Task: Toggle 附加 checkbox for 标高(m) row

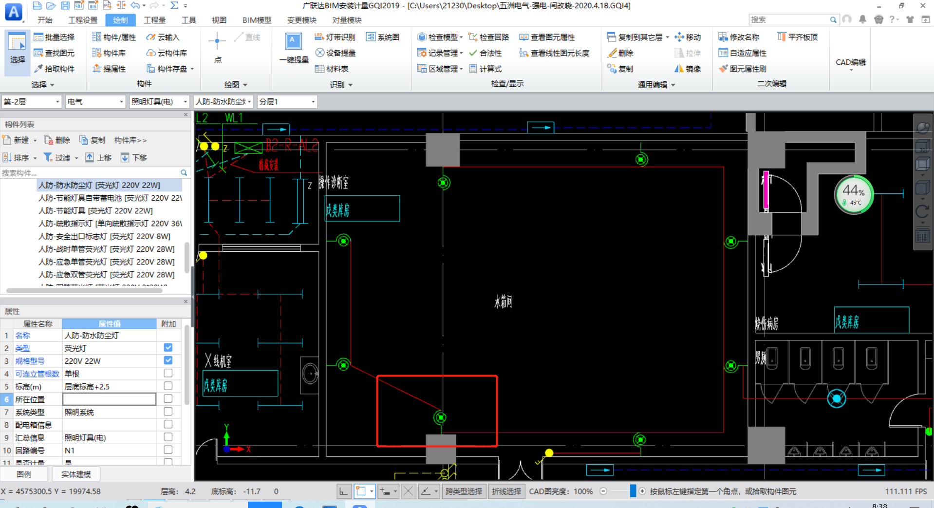Action: click(168, 386)
